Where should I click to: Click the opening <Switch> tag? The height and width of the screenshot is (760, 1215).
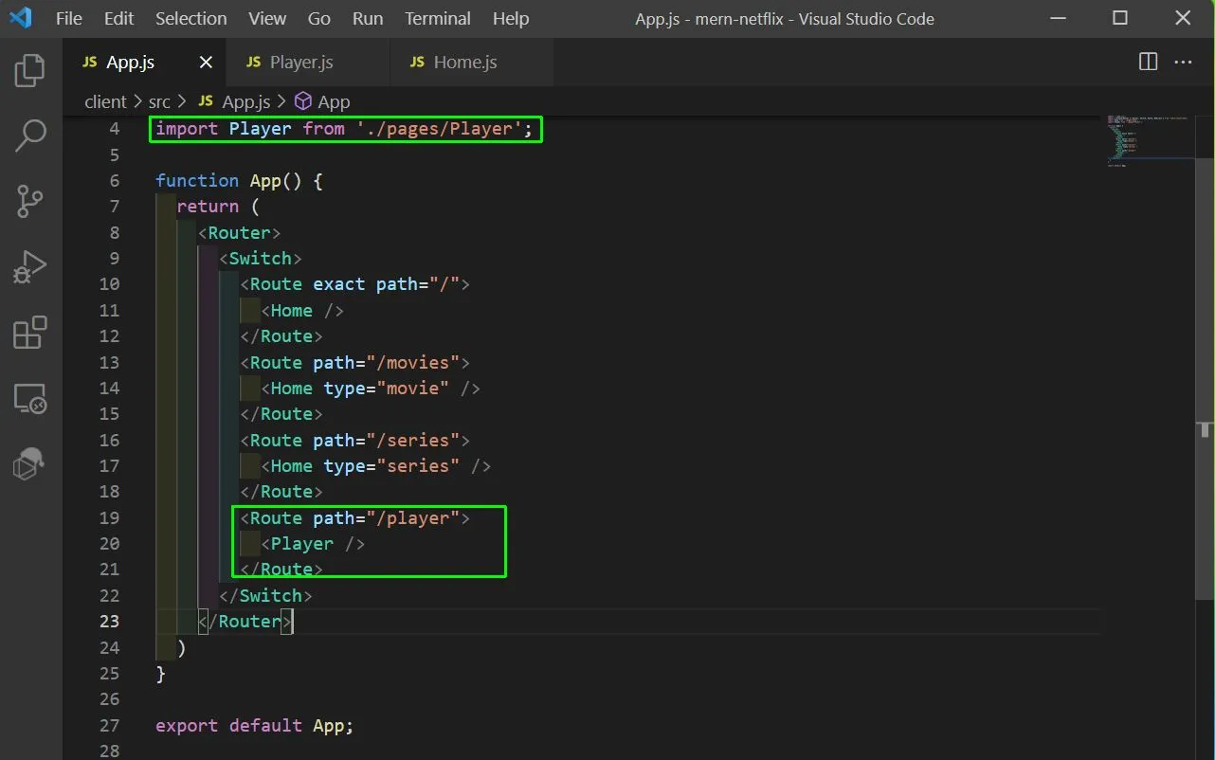pyautogui.click(x=261, y=259)
